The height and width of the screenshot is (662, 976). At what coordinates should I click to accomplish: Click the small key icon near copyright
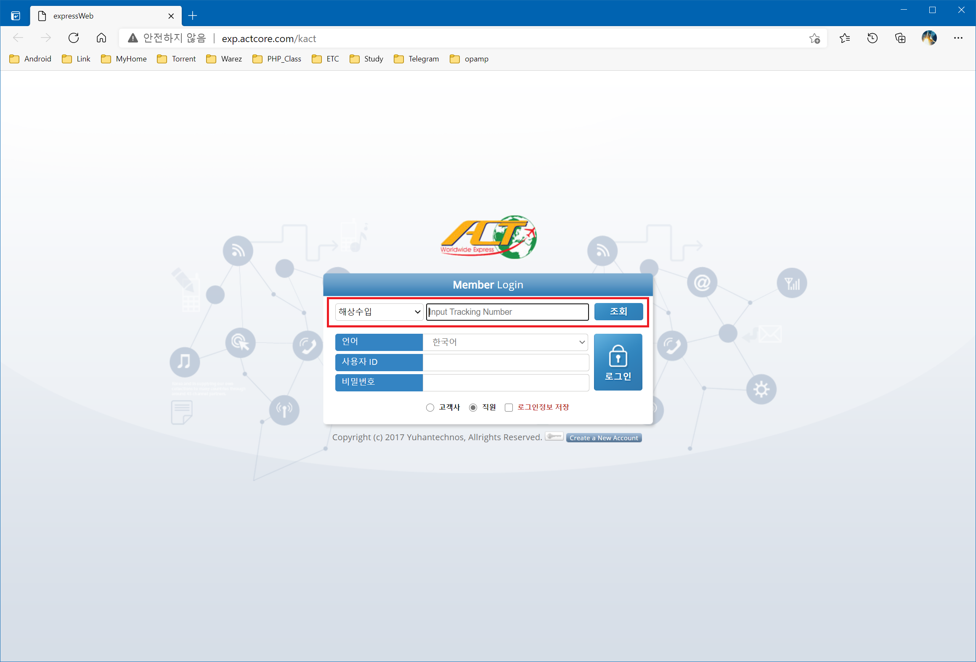coord(554,436)
